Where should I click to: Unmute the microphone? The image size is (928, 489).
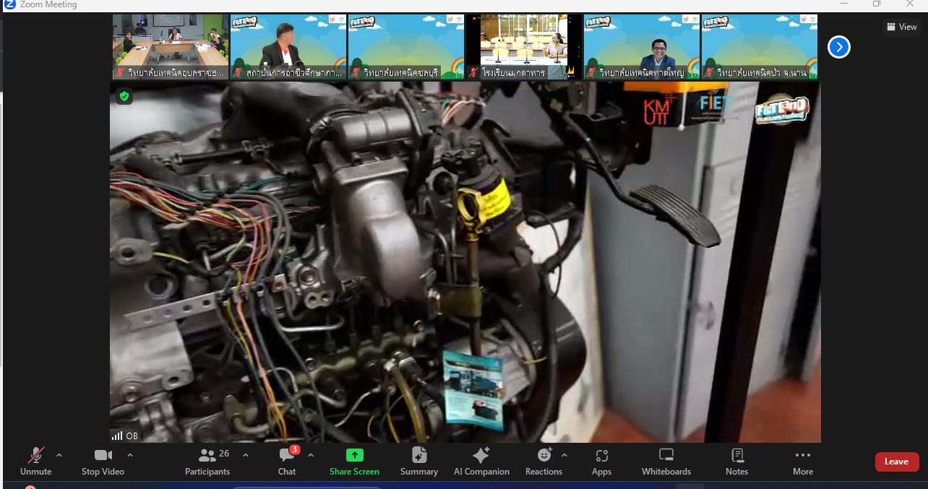point(35,461)
